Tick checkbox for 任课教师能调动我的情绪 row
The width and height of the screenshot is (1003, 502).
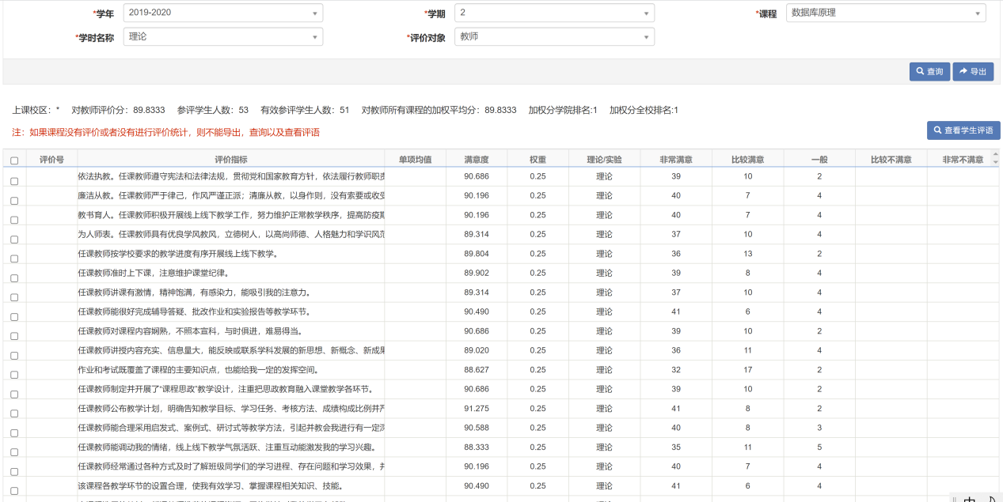click(x=14, y=452)
